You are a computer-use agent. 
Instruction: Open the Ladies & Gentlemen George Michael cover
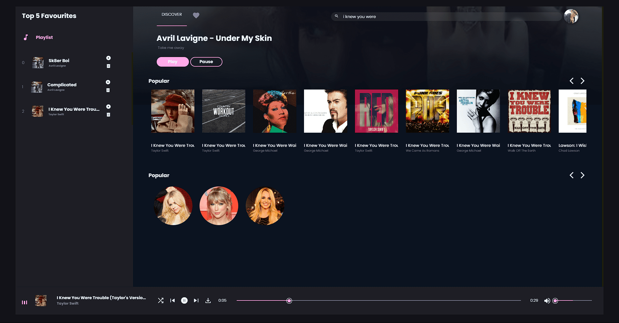[x=326, y=111]
